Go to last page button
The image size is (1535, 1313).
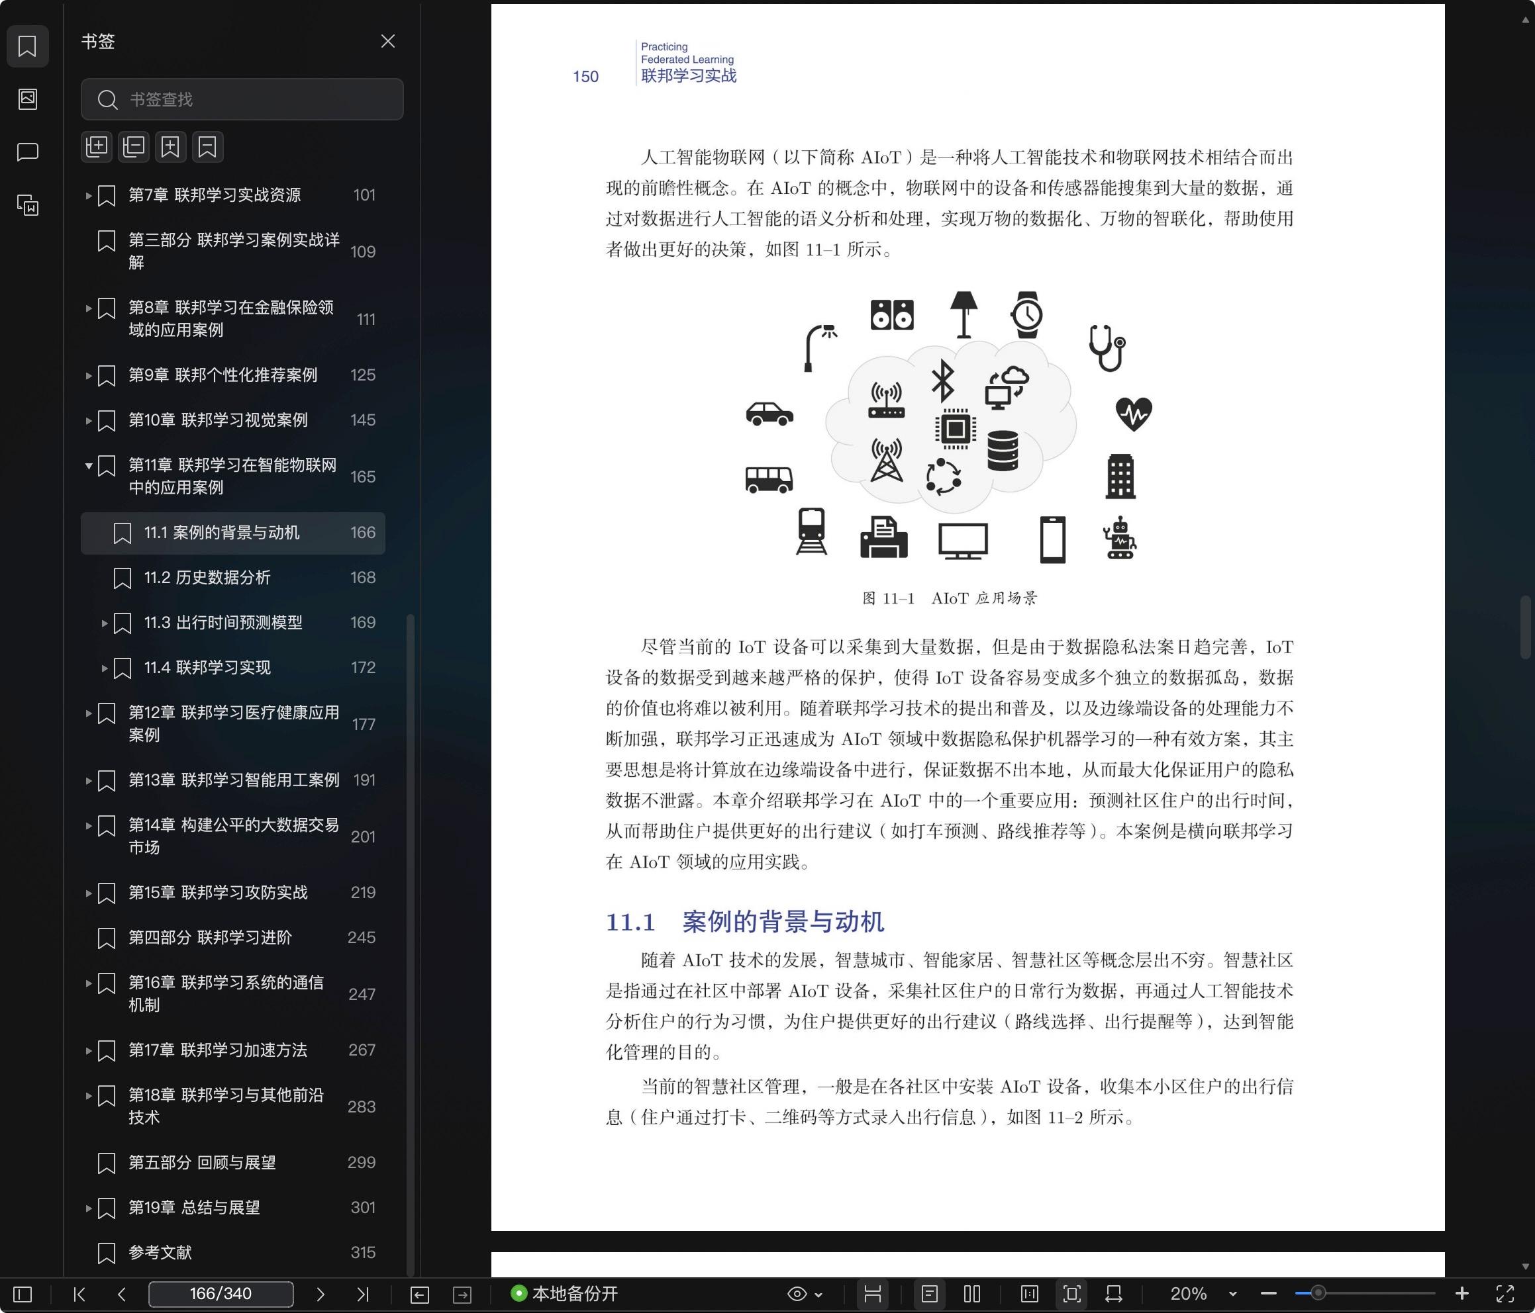(363, 1294)
